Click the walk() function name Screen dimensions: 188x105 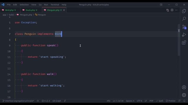(50, 74)
